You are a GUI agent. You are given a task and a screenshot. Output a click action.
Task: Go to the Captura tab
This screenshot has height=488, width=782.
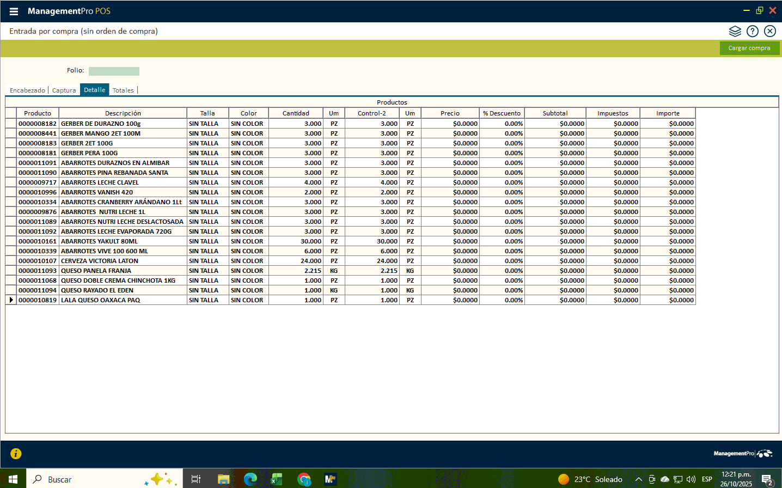tap(64, 90)
